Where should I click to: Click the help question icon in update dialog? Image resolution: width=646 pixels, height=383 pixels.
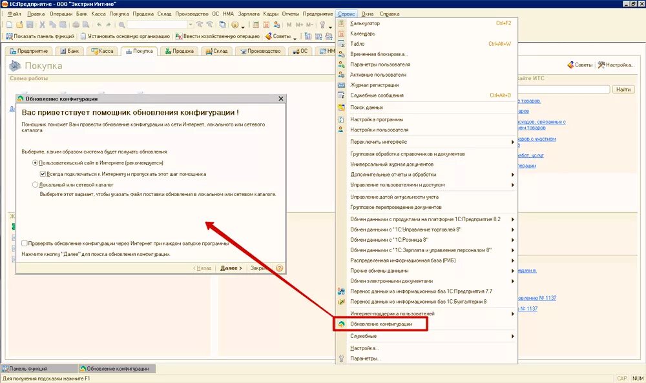click(279, 268)
